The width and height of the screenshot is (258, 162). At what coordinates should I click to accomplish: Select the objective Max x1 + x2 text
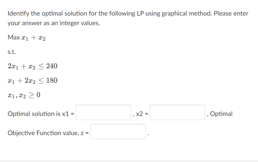coord(26,38)
